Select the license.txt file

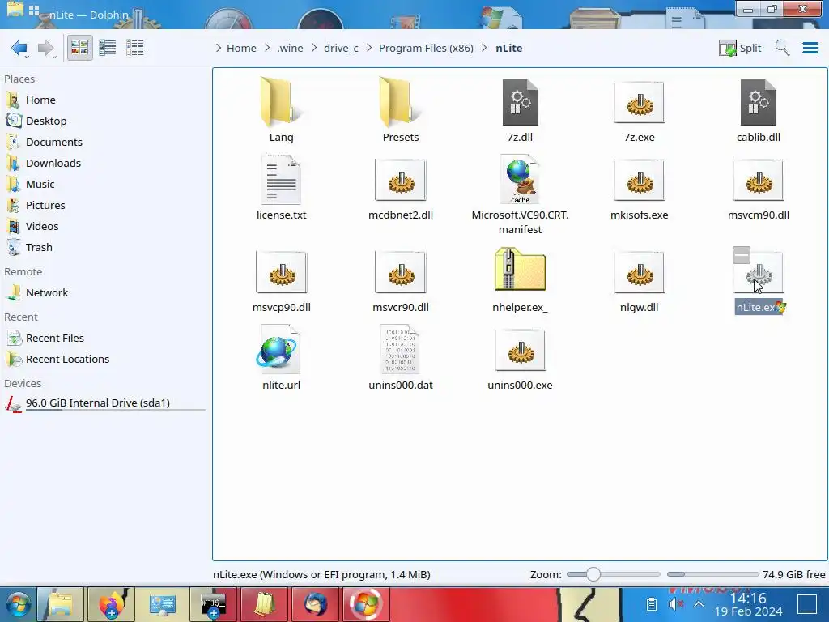point(281,187)
